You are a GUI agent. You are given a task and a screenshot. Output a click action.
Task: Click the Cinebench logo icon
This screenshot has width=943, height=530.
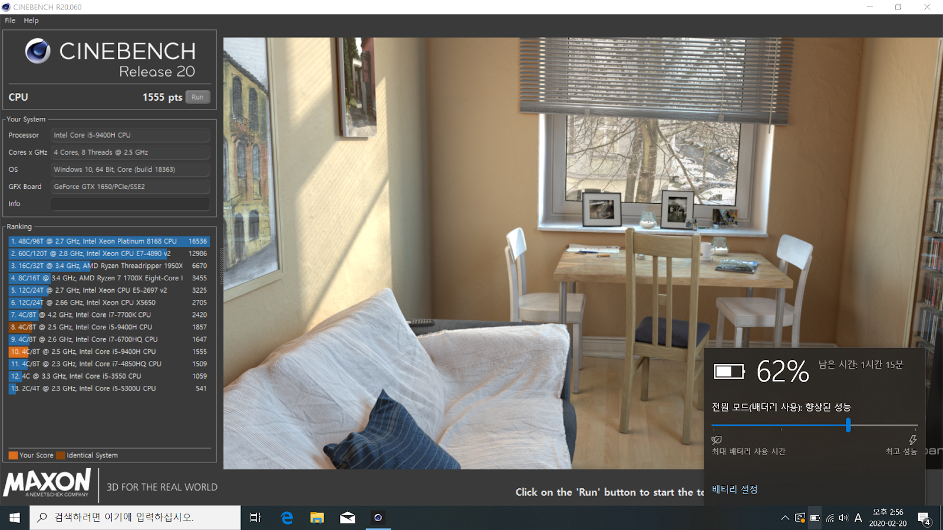tap(38, 51)
